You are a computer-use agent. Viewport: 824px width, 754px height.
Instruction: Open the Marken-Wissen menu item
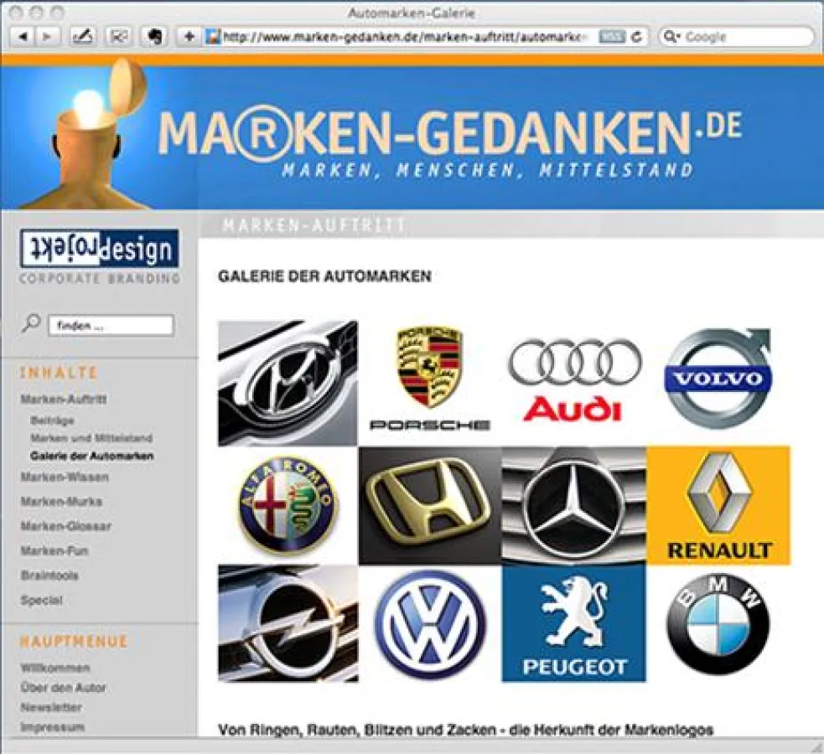(x=65, y=478)
